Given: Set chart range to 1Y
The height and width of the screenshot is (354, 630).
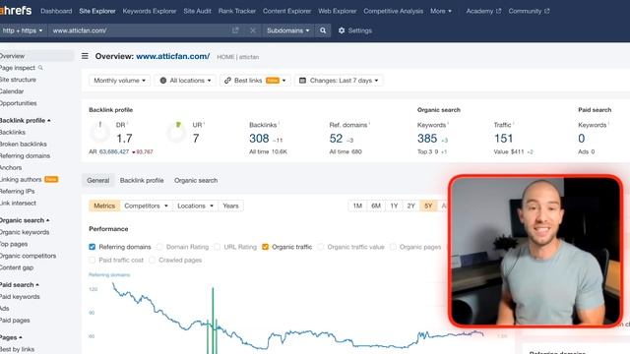Looking at the screenshot, I should [394, 206].
